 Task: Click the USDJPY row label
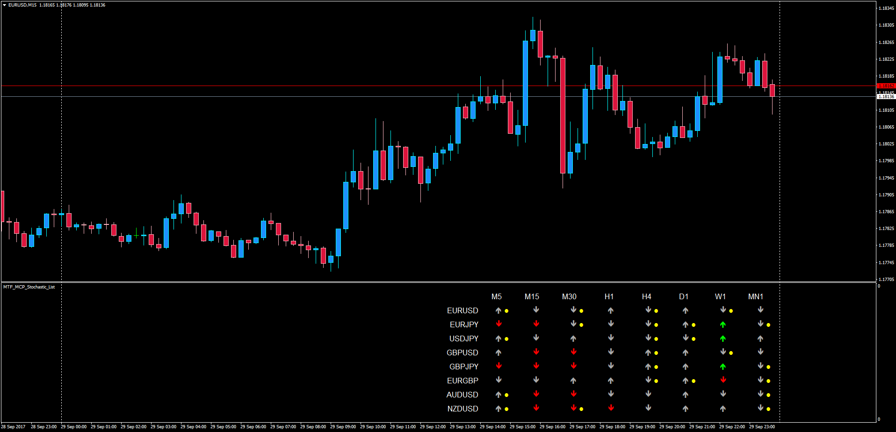(464, 338)
